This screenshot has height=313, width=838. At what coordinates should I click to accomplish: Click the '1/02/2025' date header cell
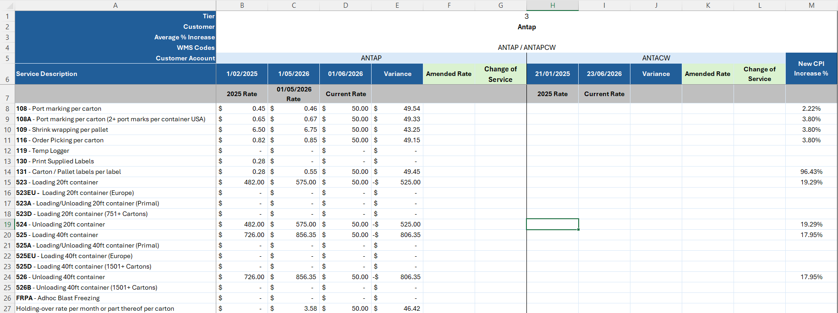(242, 74)
